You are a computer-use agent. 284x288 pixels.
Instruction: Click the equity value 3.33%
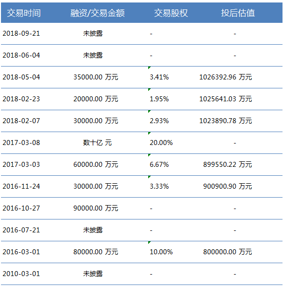point(159,186)
